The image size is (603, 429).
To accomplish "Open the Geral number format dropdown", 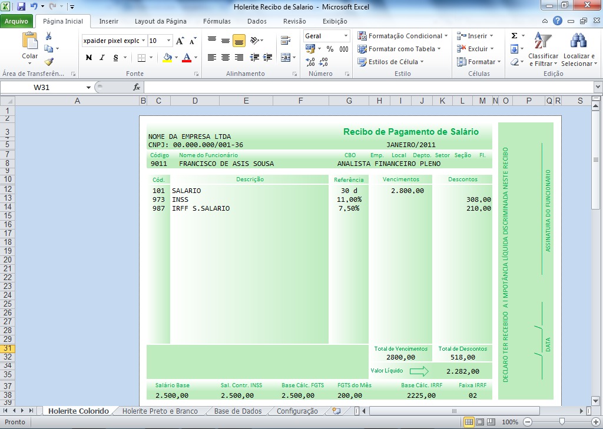I will tap(345, 36).
